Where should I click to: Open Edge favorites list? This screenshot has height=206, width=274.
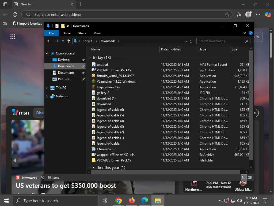click(239, 14)
